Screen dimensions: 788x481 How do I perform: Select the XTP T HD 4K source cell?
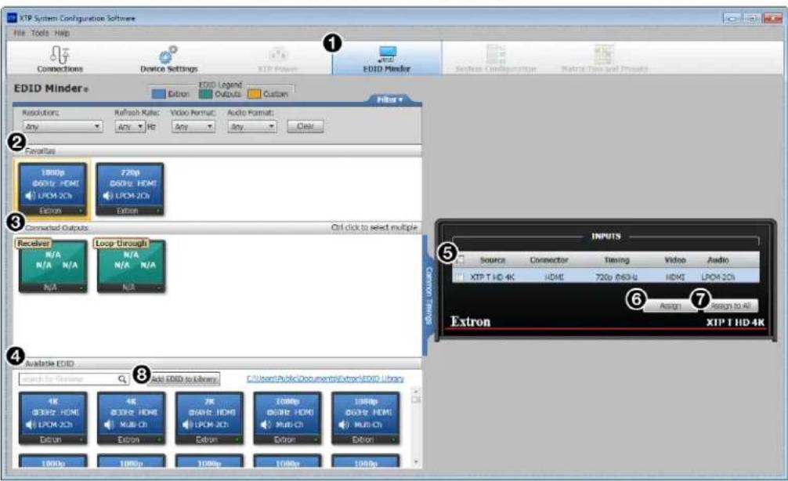[x=492, y=277]
